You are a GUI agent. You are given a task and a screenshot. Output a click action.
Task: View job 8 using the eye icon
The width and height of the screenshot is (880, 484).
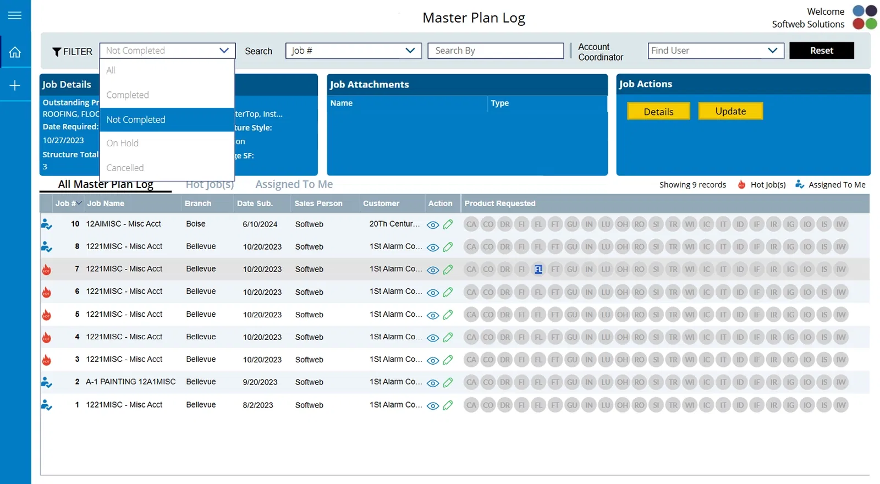click(433, 248)
